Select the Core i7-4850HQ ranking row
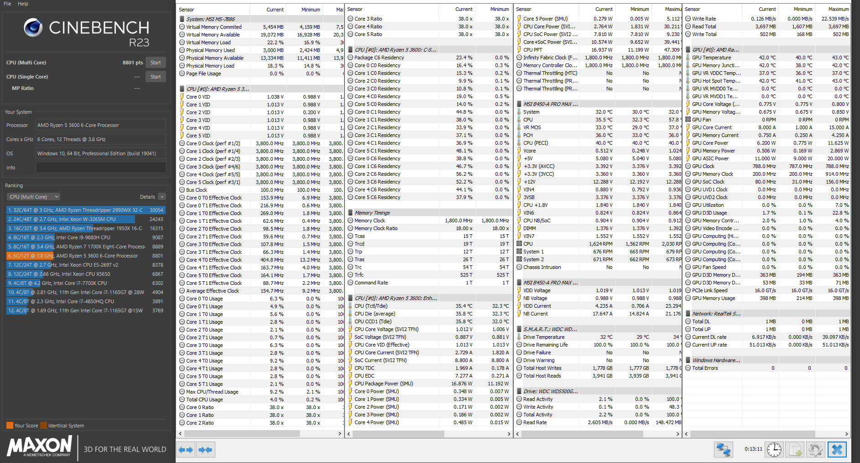 click(86, 301)
